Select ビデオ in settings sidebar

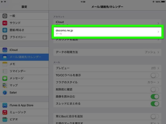(x=24, y=119)
